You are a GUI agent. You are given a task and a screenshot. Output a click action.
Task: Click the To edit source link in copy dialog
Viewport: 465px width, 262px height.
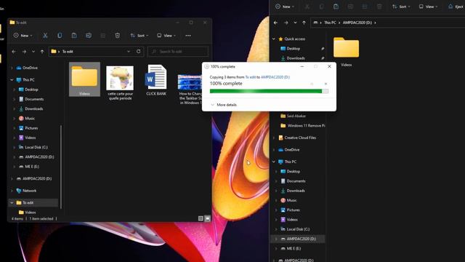[250, 77]
